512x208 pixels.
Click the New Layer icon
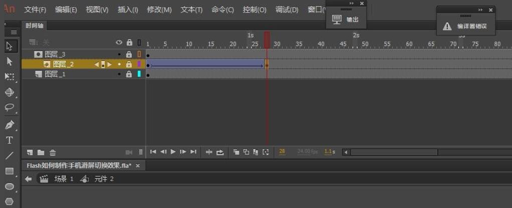point(30,152)
